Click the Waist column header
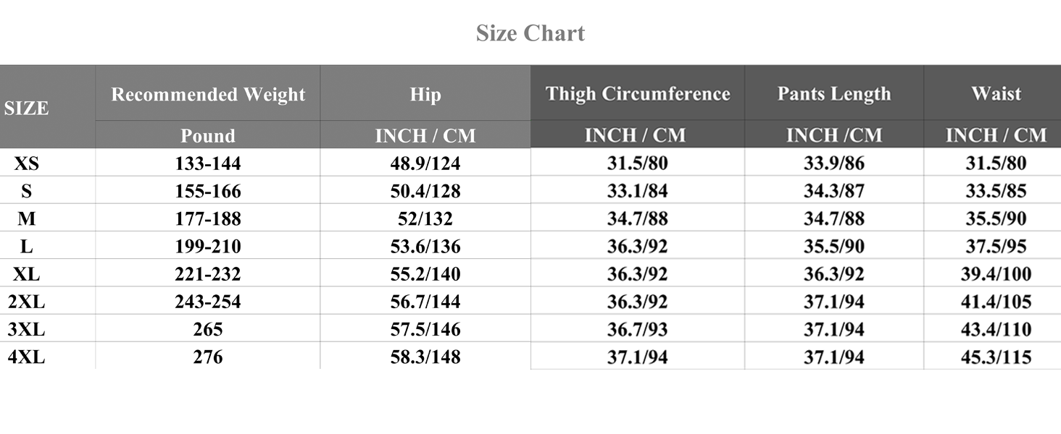The height and width of the screenshot is (434, 1061). click(x=996, y=94)
